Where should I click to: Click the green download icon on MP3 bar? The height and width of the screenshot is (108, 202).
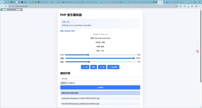coord(2,10)
